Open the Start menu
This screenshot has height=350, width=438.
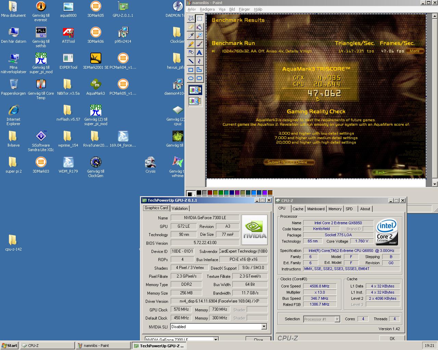click(10, 346)
